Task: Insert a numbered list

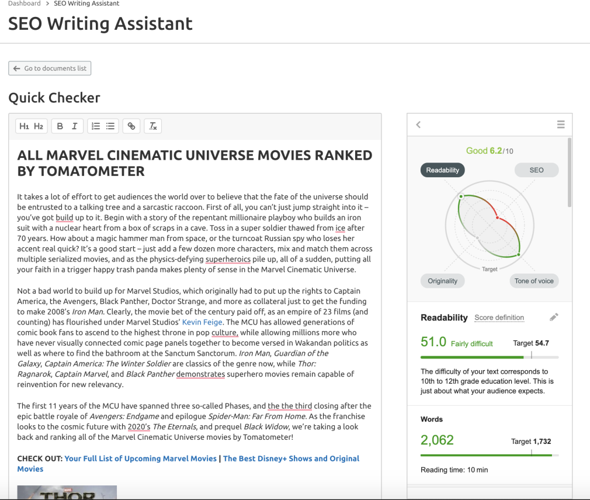Action: (96, 126)
